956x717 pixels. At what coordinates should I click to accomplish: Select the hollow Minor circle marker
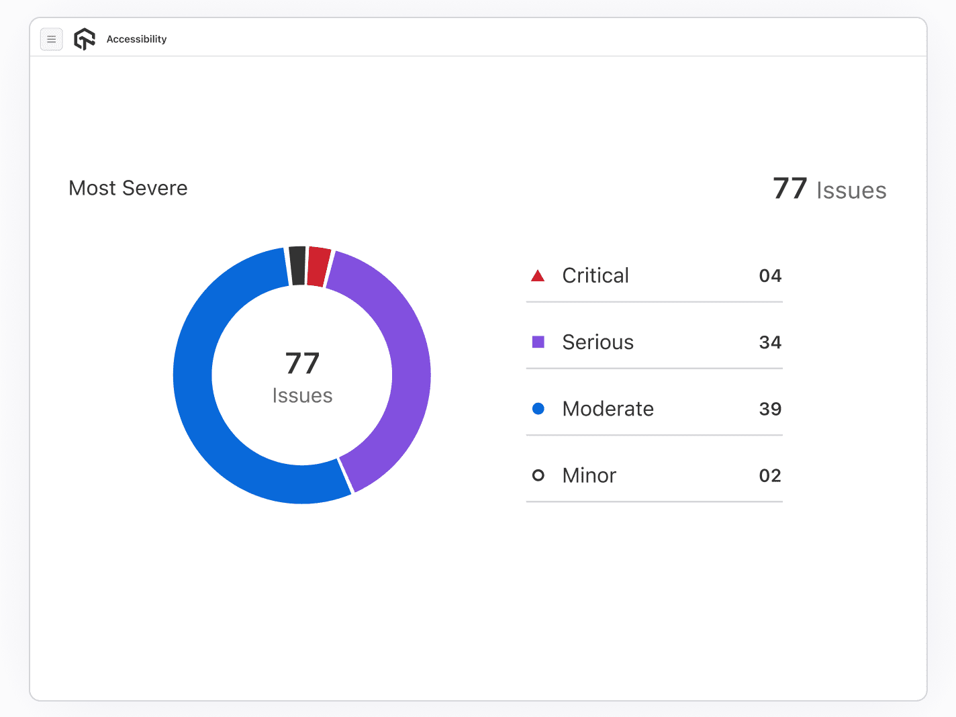pyautogui.click(x=538, y=475)
